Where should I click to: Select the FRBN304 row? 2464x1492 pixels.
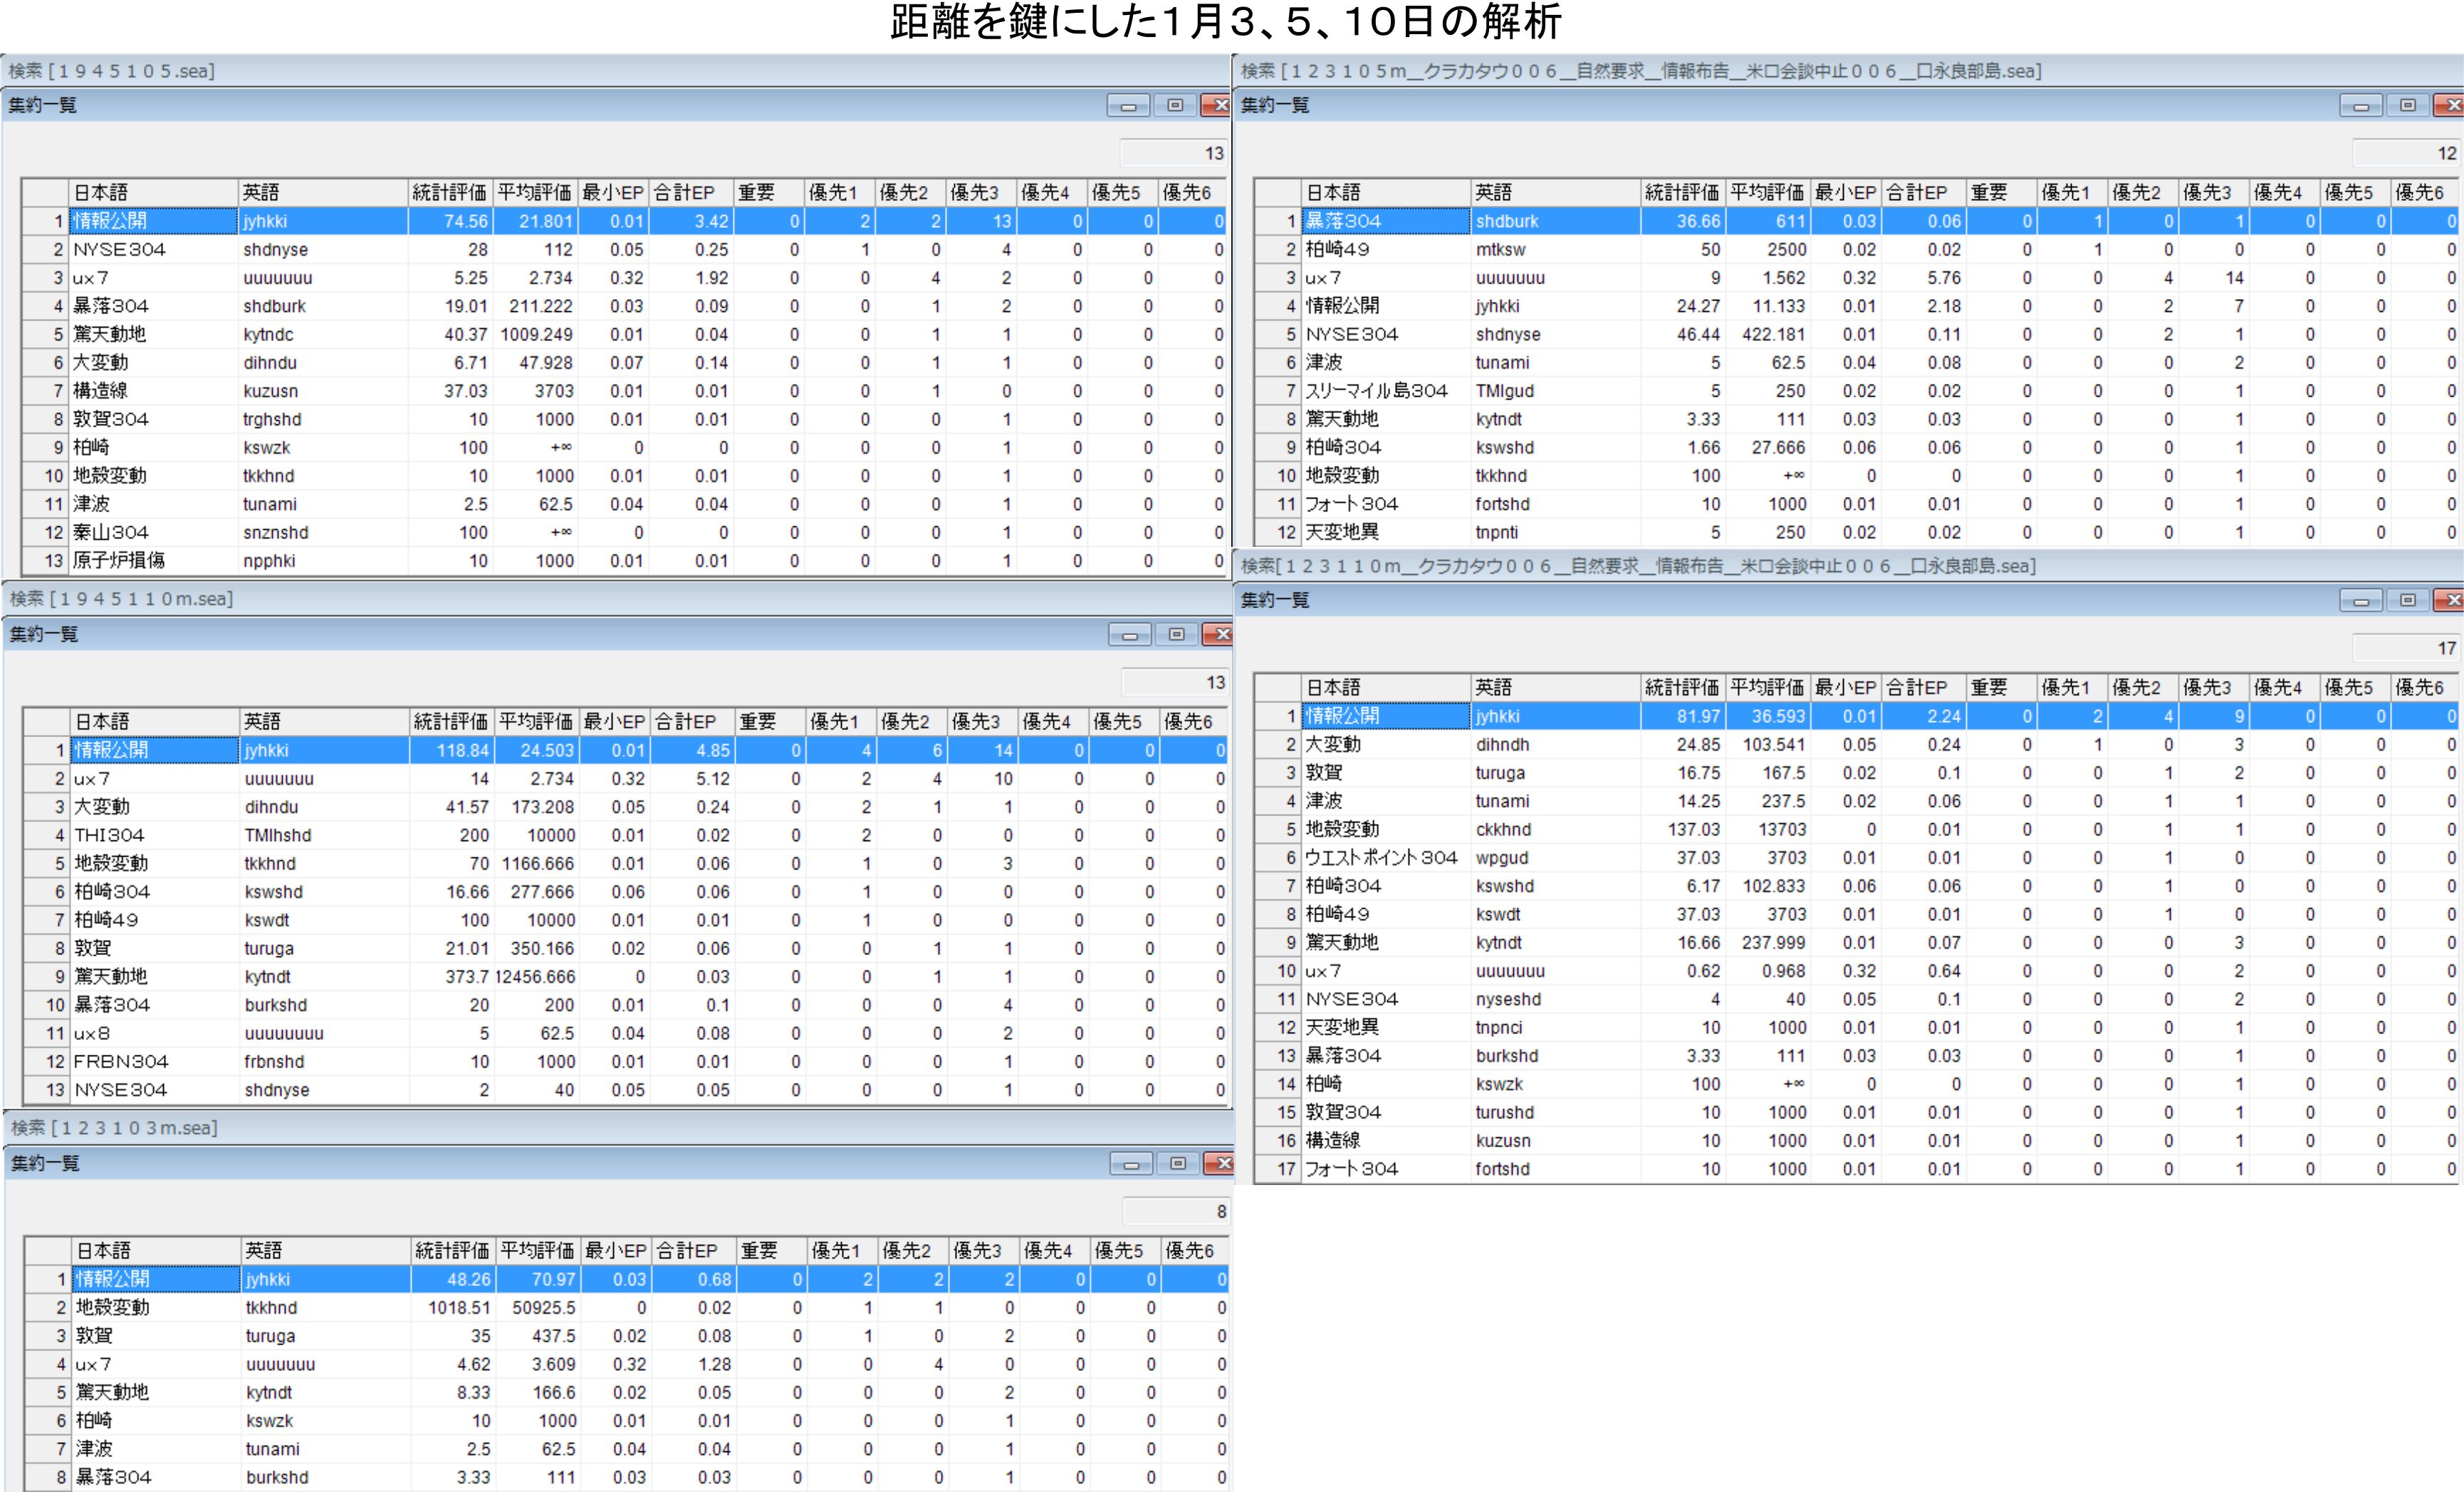[x=122, y=1062]
